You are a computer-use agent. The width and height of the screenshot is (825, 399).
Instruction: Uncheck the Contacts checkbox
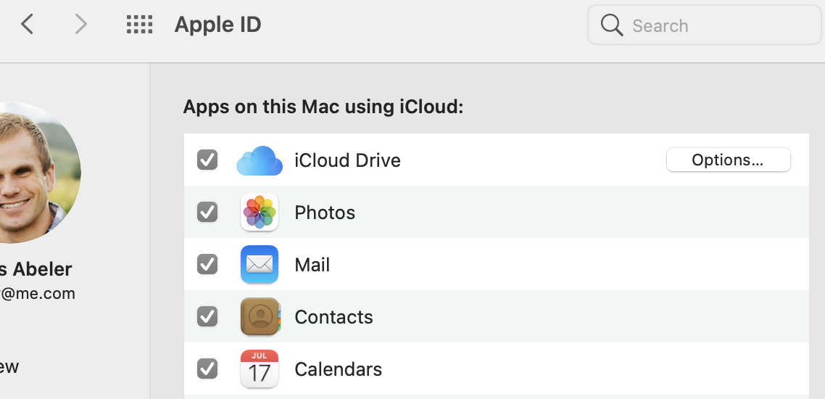click(207, 317)
